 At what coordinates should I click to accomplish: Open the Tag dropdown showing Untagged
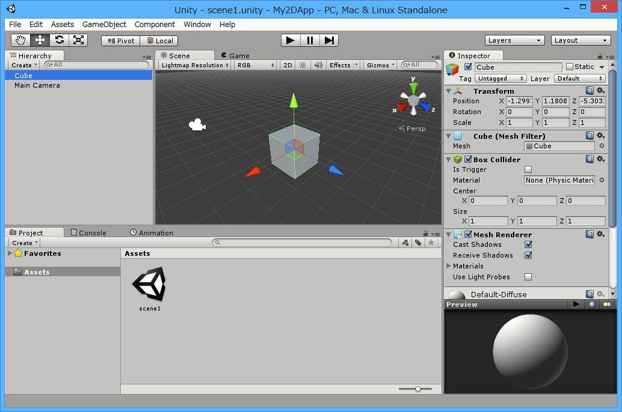(x=500, y=79)
